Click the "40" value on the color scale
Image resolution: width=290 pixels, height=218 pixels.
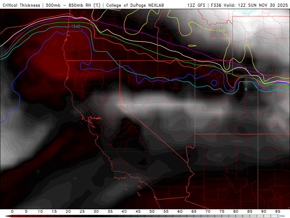124,211
